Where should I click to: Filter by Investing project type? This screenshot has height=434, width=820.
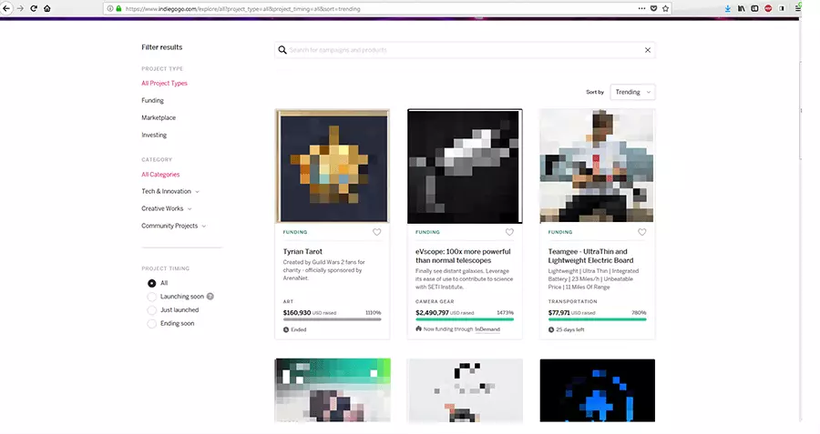click(x=154, y=135)
